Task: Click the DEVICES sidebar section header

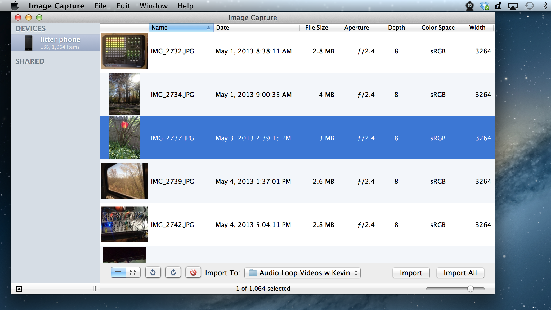Action: click(30, 28)
